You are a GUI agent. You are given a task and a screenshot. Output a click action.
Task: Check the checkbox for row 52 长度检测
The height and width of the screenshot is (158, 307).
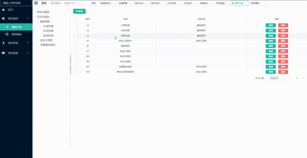tap(76, 25)
